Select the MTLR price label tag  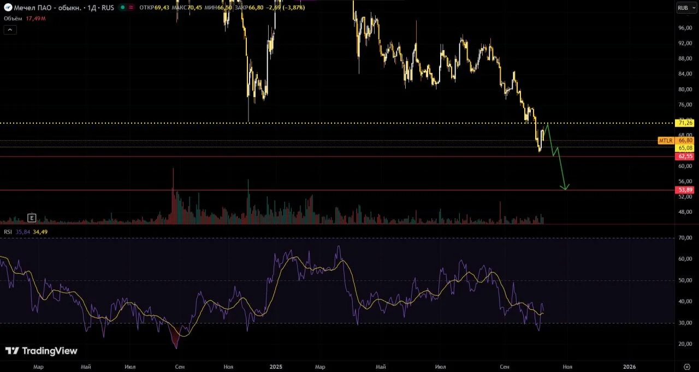666,141
